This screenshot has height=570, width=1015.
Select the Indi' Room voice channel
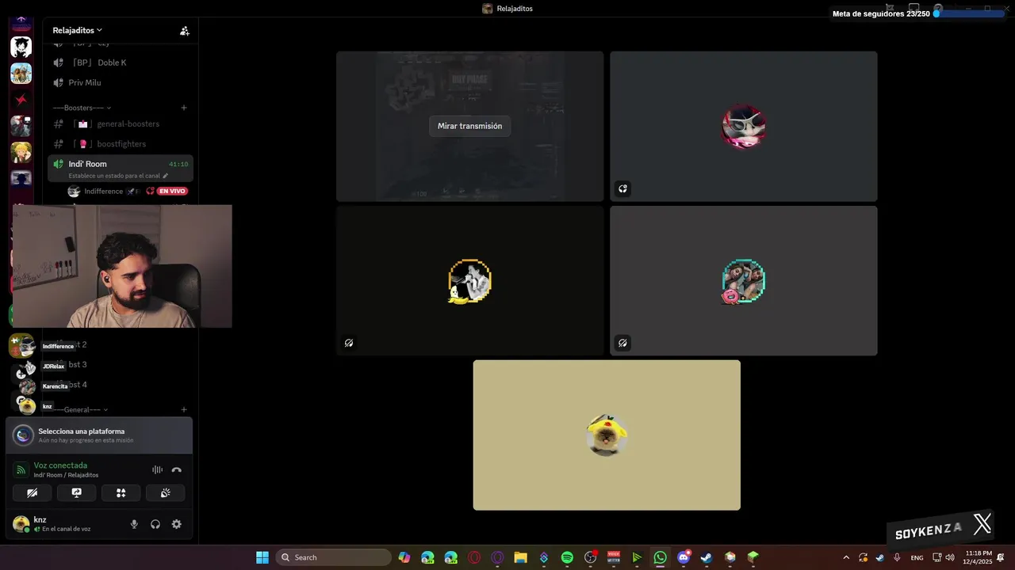pos(119,168)
